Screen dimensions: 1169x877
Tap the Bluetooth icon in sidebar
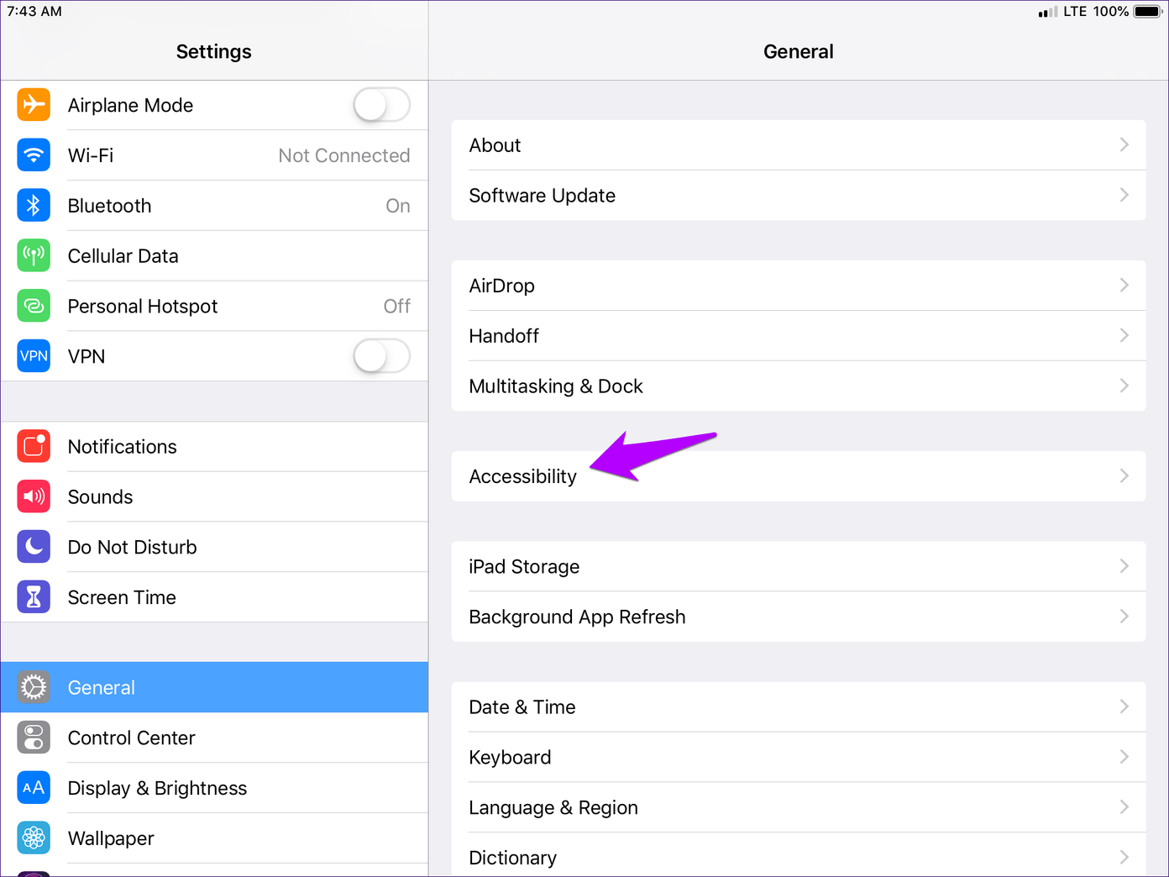tap(34, 206)
